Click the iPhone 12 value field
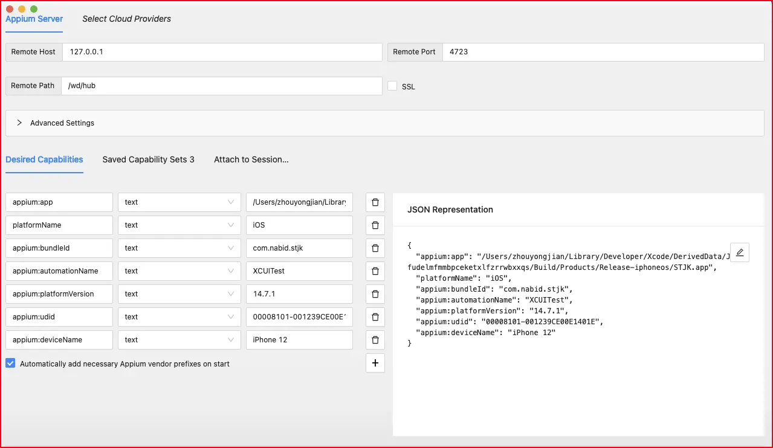 coord(299,340)
